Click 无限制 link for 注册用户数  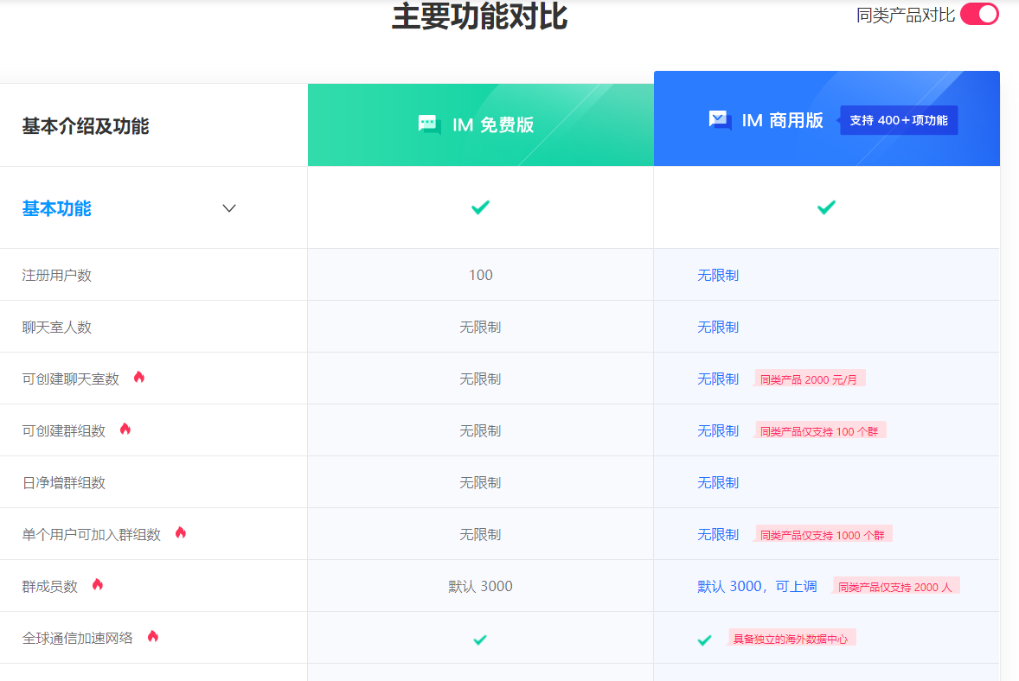(x=718, y=275)
